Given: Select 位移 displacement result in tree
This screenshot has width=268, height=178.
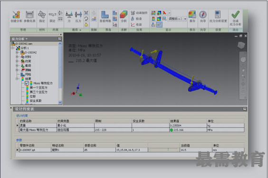Looking at the screenshot, I should (x=33, y=96).
